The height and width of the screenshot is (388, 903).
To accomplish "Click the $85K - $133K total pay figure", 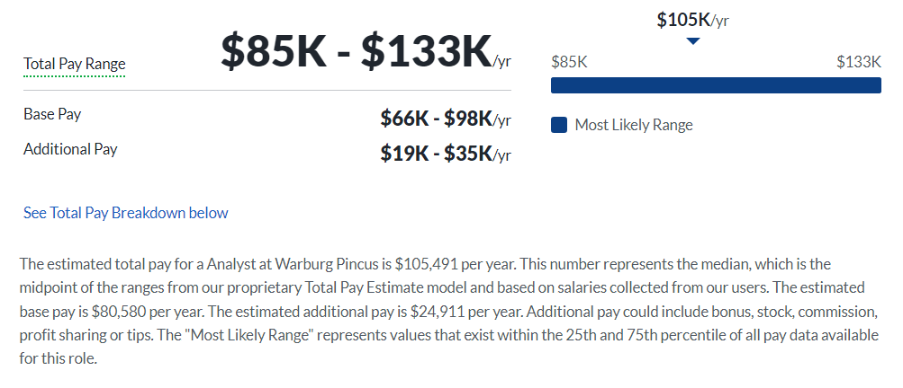I will [x=366, y=50].
